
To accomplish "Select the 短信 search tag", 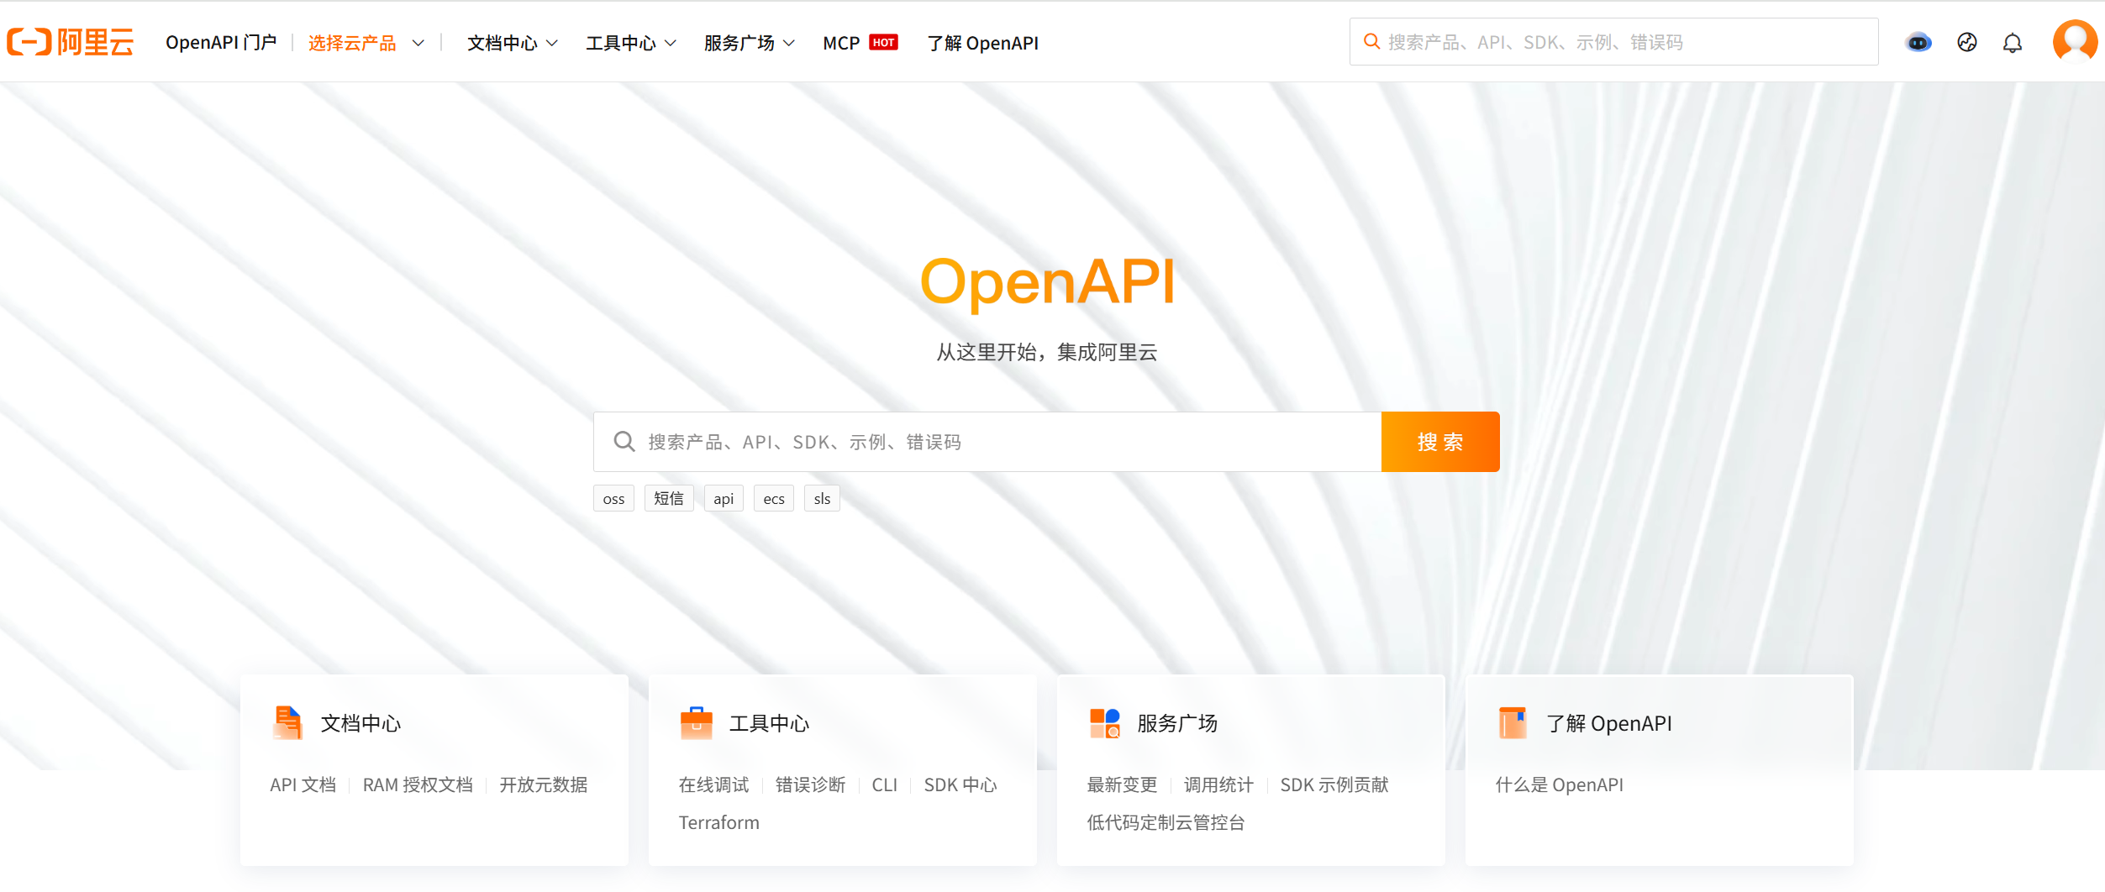I will point(669,499).
